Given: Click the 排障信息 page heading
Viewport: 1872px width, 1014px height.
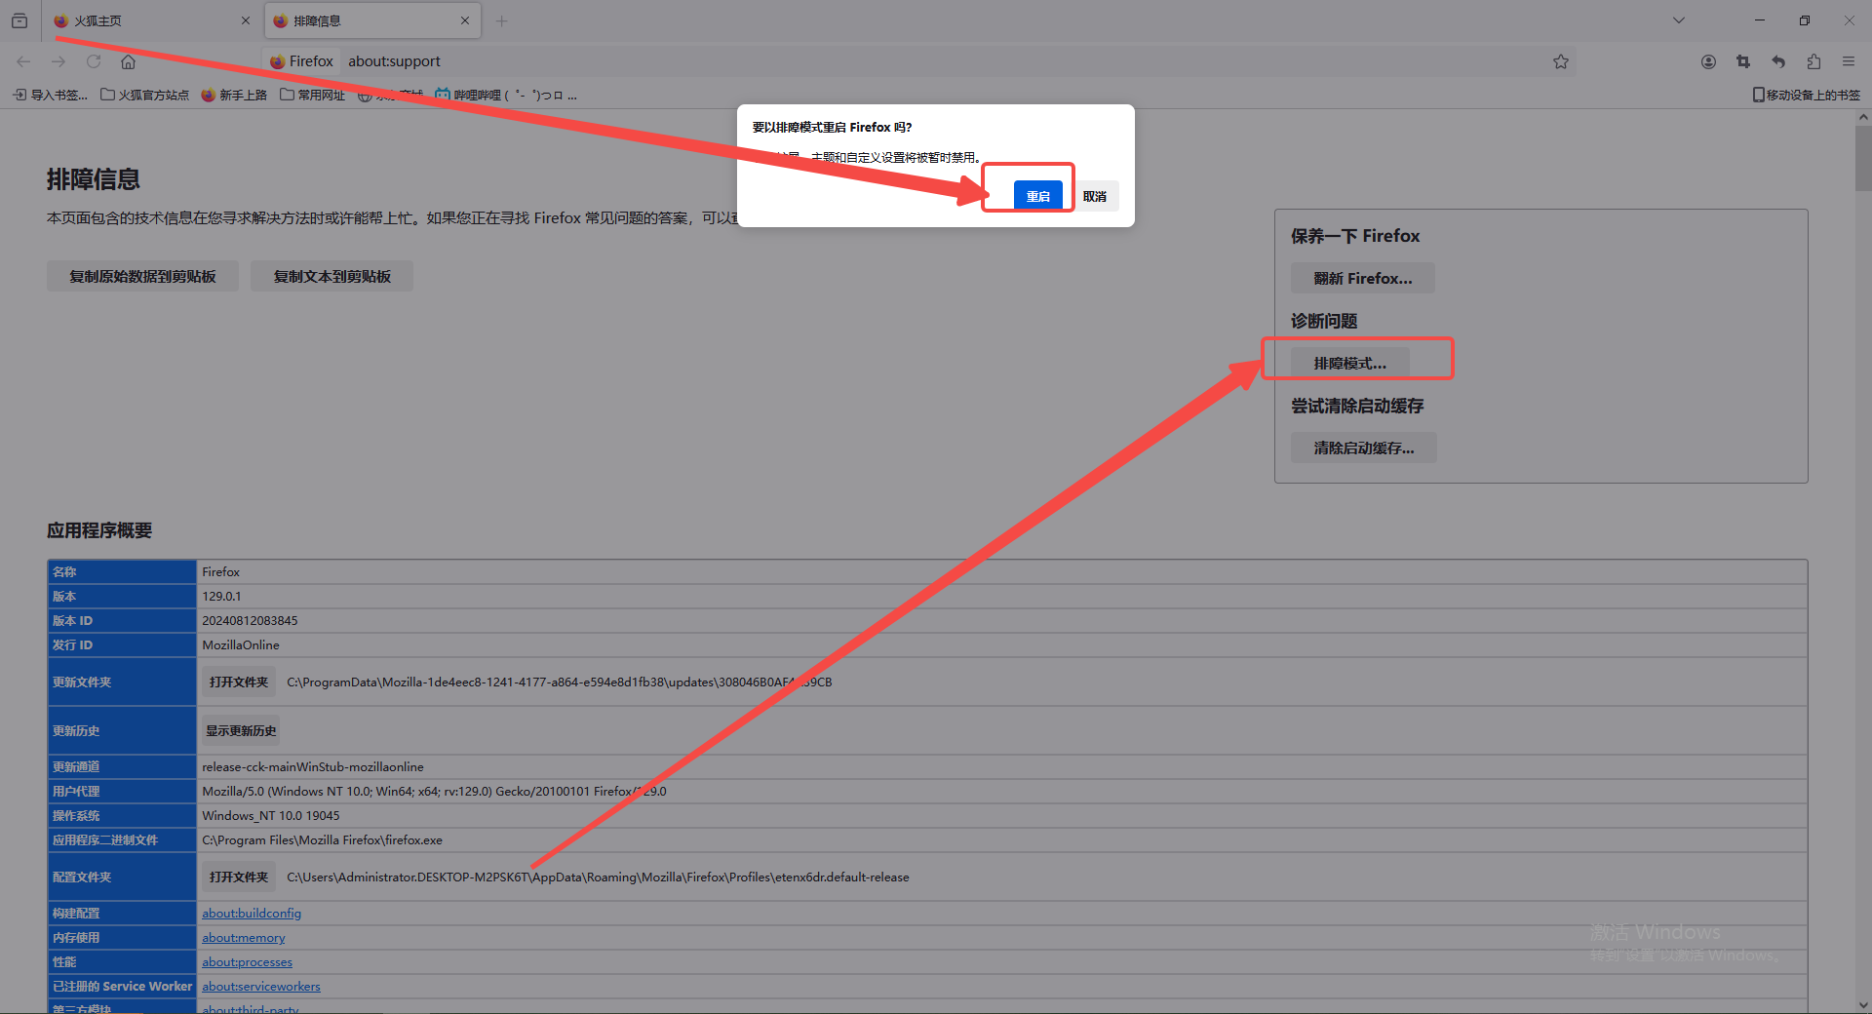Looking at the screenshot, I should (x=94, y=179).
